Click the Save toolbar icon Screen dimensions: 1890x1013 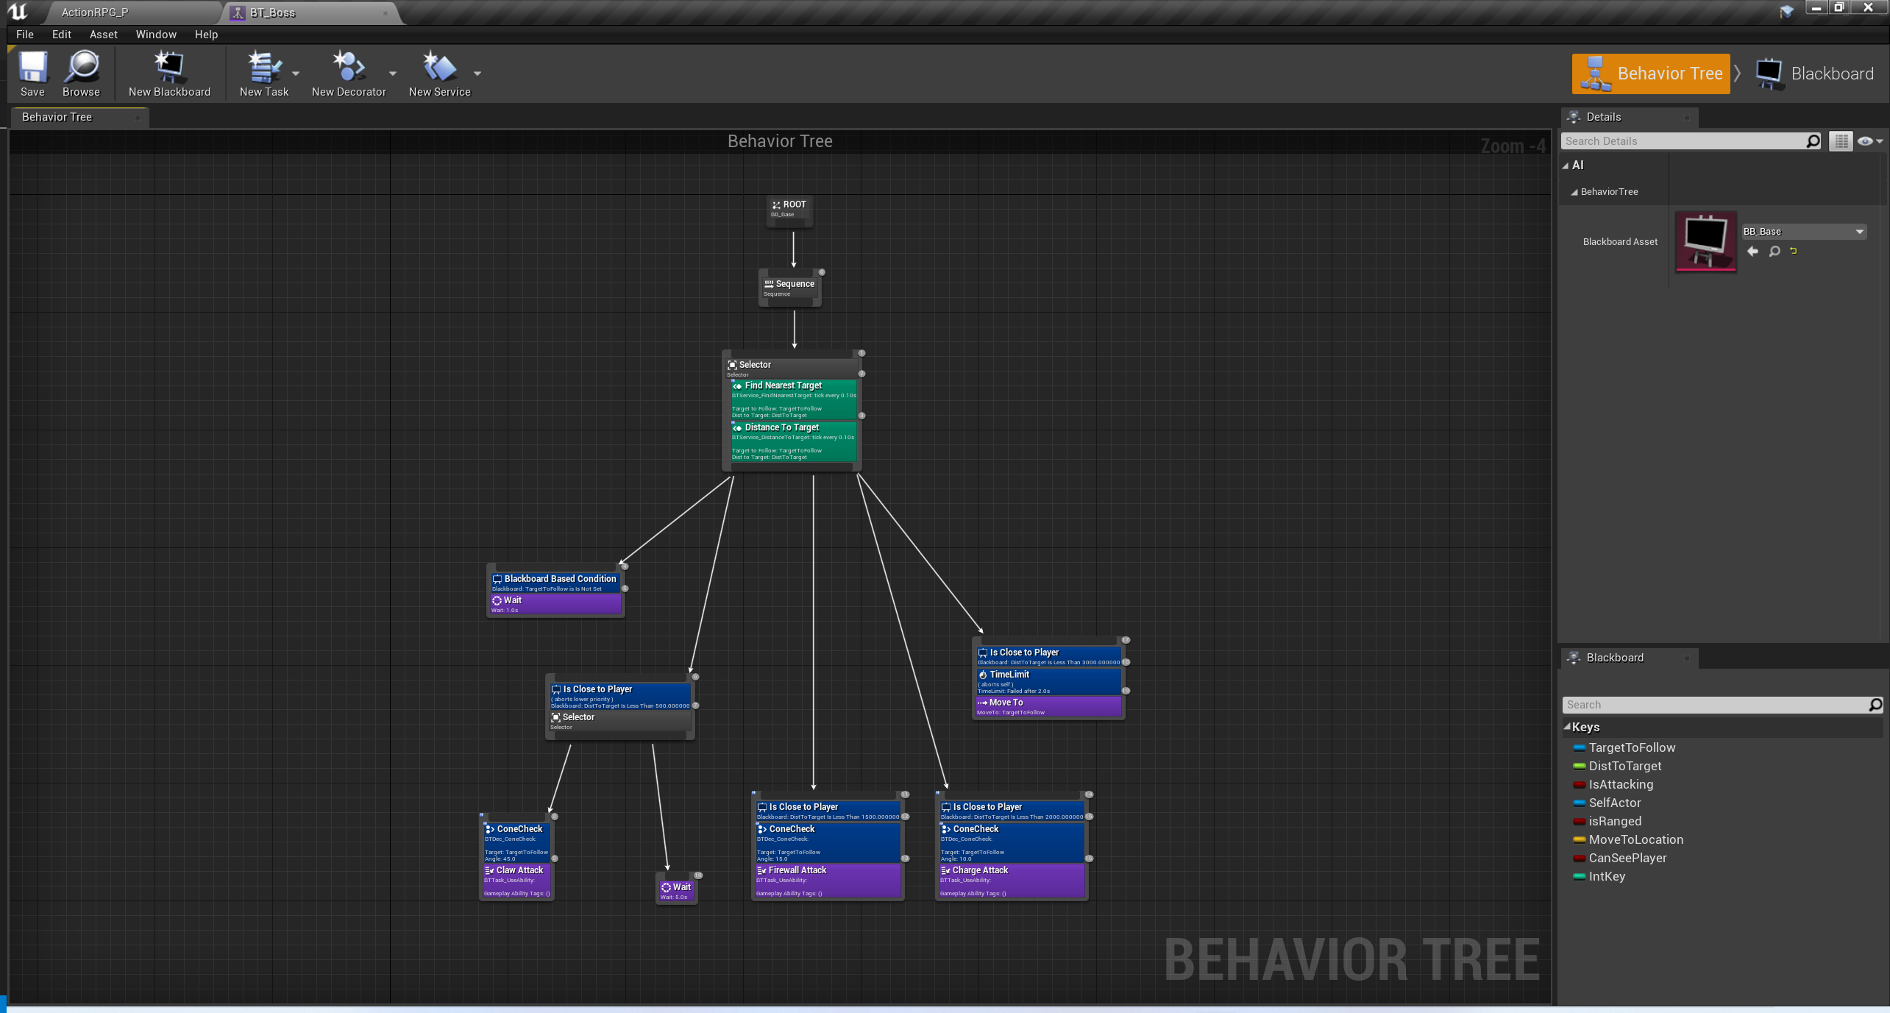coord(32,73)
